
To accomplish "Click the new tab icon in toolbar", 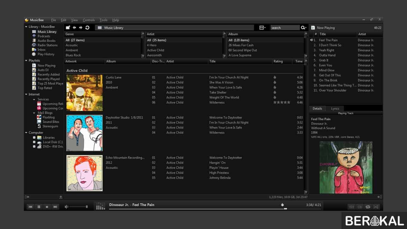I will [x=68, y=27].
